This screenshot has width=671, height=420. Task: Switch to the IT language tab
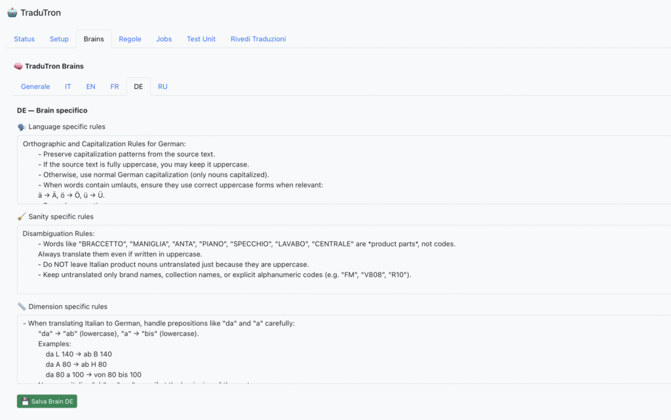click(68, 86)
